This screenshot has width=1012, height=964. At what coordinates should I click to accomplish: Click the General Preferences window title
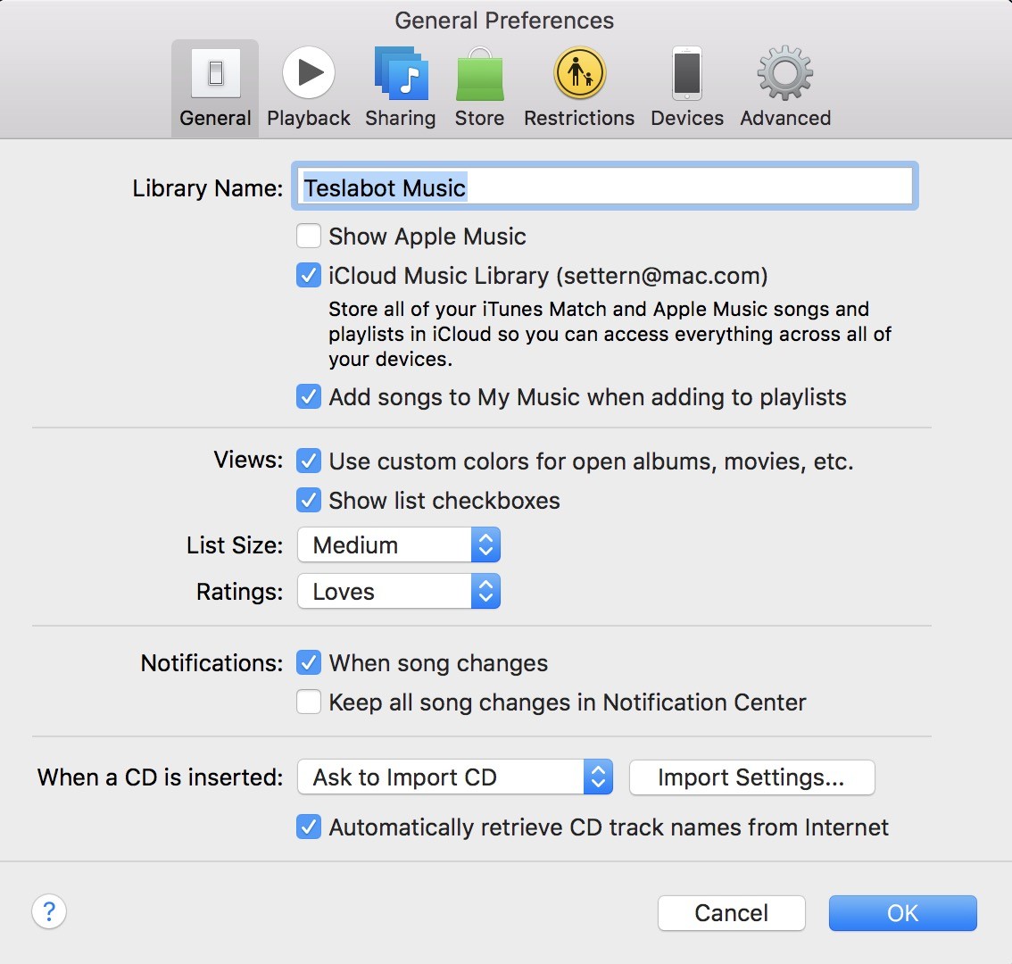point(504,21)
